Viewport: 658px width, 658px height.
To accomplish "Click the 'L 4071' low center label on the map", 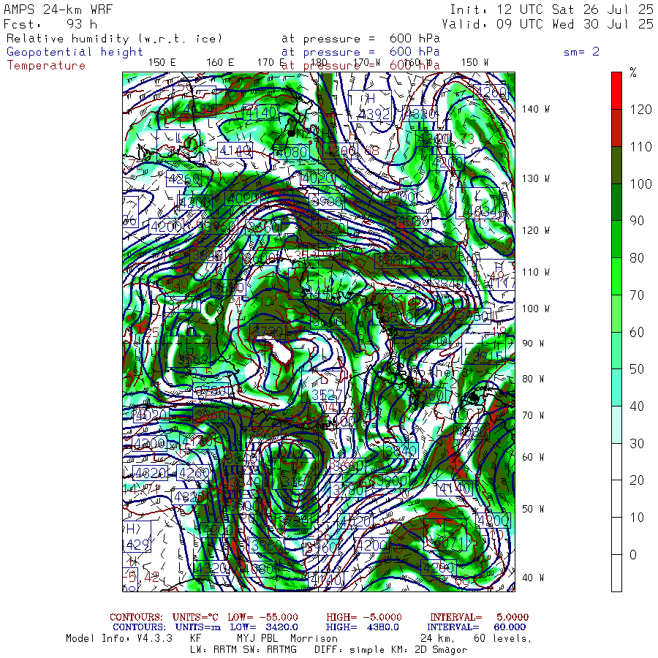I will [x=445, y=535].
